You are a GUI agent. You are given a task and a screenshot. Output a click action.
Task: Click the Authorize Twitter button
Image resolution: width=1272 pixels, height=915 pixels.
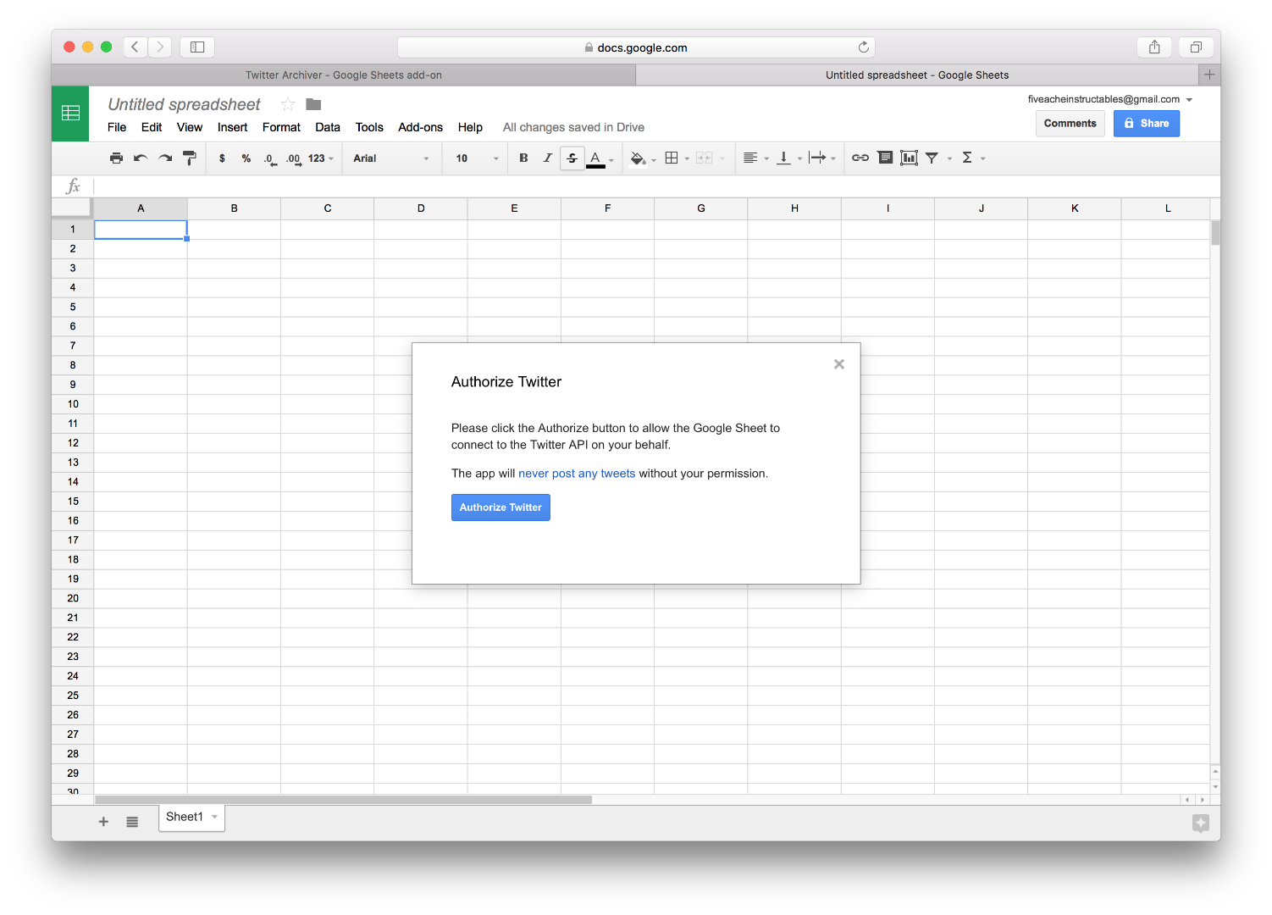(501, 507)
